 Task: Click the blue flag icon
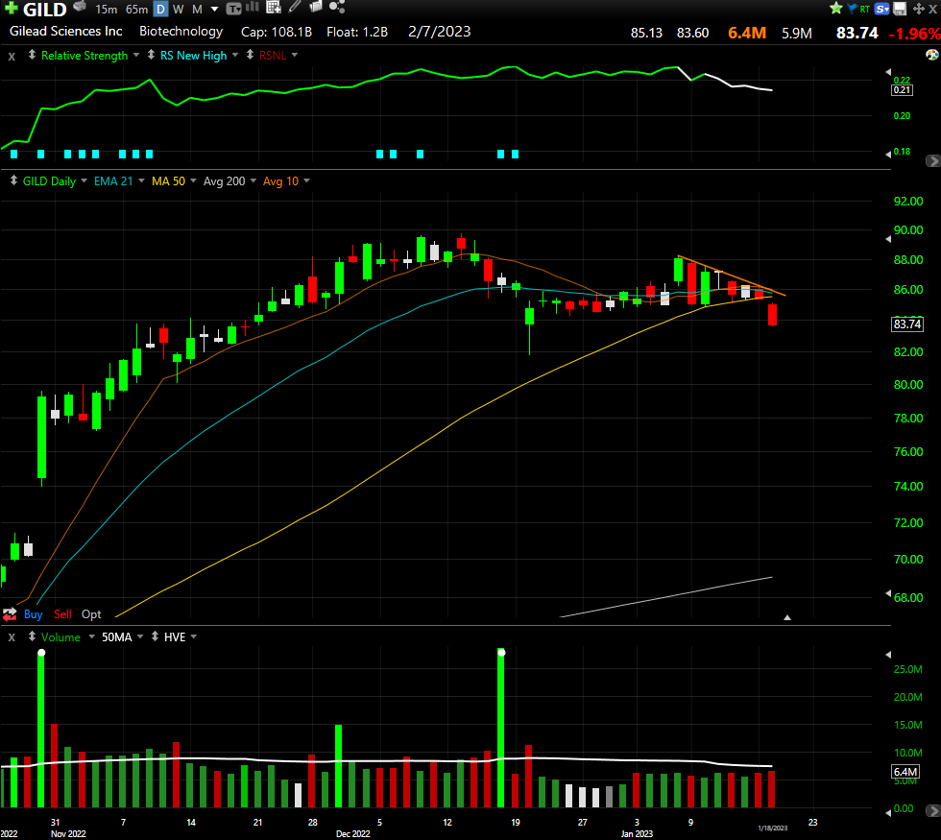pos(853,9)
